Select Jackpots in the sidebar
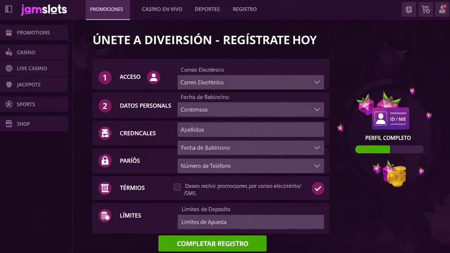Screen dimensions: 450x253 (34, 84)
